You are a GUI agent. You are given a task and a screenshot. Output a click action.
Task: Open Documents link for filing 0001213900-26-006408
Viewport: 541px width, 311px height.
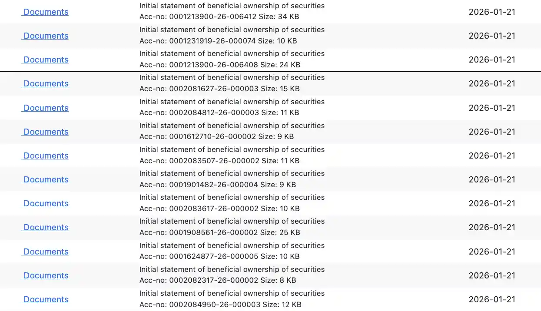click(46, 60)
